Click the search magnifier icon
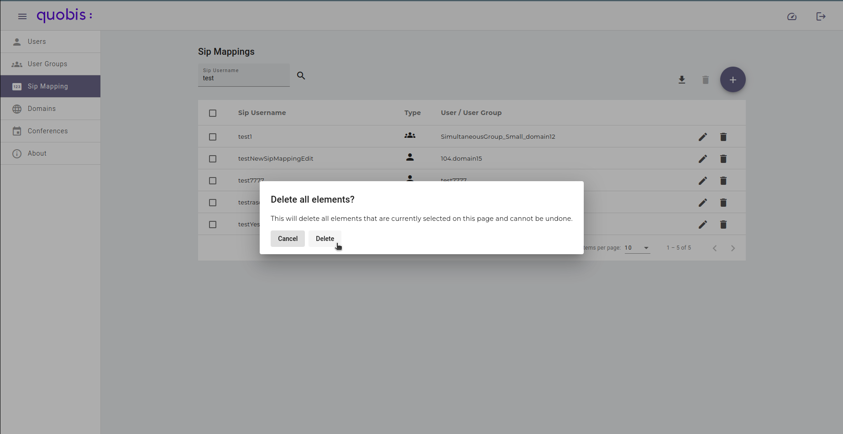 click(301, 76)
